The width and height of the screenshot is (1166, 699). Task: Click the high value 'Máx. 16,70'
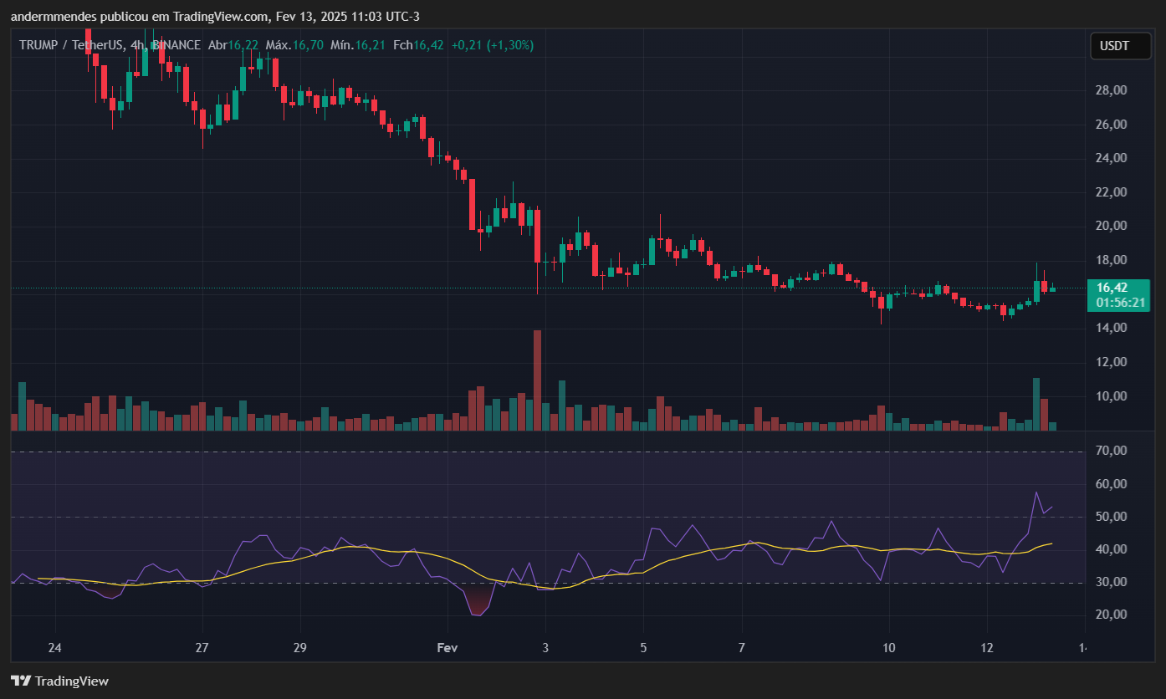coord(294,45)
